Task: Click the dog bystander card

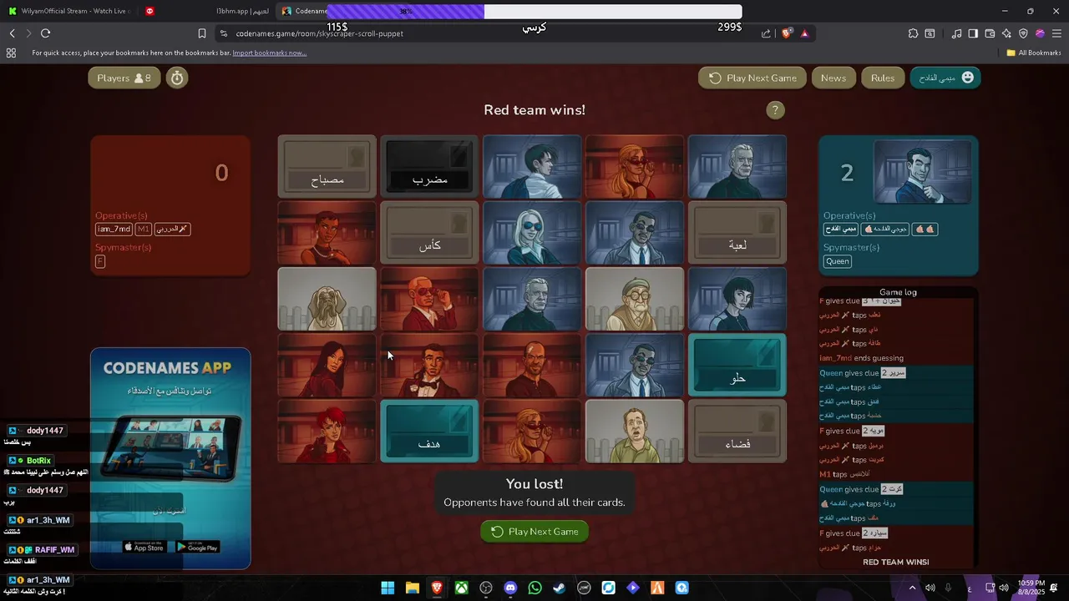Action: (x=327, y=299)
